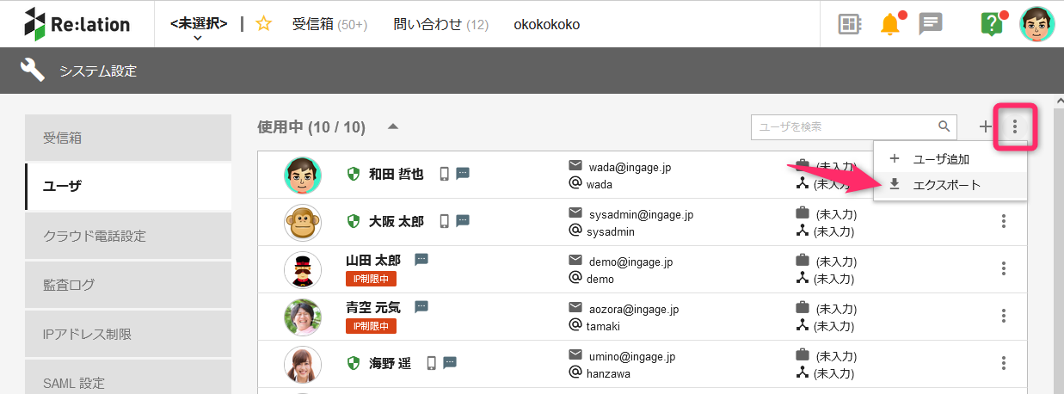The image size is (1064, 394).
Task: Open the chat message icon in header
Action: [931, 24]
